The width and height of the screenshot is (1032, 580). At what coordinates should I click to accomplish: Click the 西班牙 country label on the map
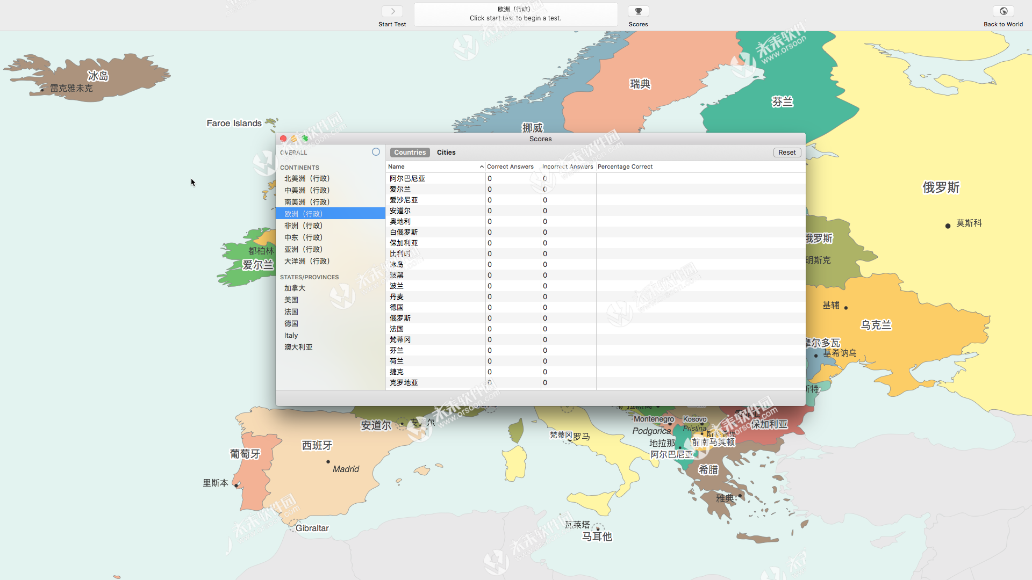point(317,445)
